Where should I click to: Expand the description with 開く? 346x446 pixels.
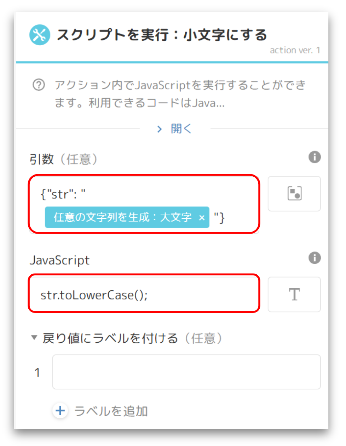174,128
